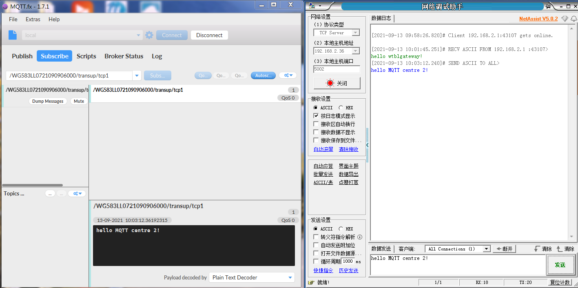This screenshot has width=578, height=288.
Task: Click the 本地主机端口 field showing 5002
Action: 337,69
